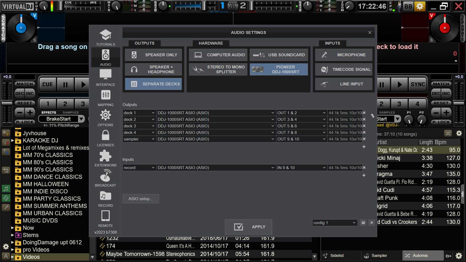
Task: Open the Mapping settings section
Action: click(x=106, y=98)
